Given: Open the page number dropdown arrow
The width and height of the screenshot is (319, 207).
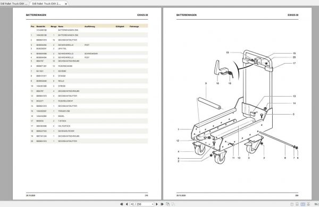Looking at the screenshot, I should pyautogui.click(x=153, y=204).
